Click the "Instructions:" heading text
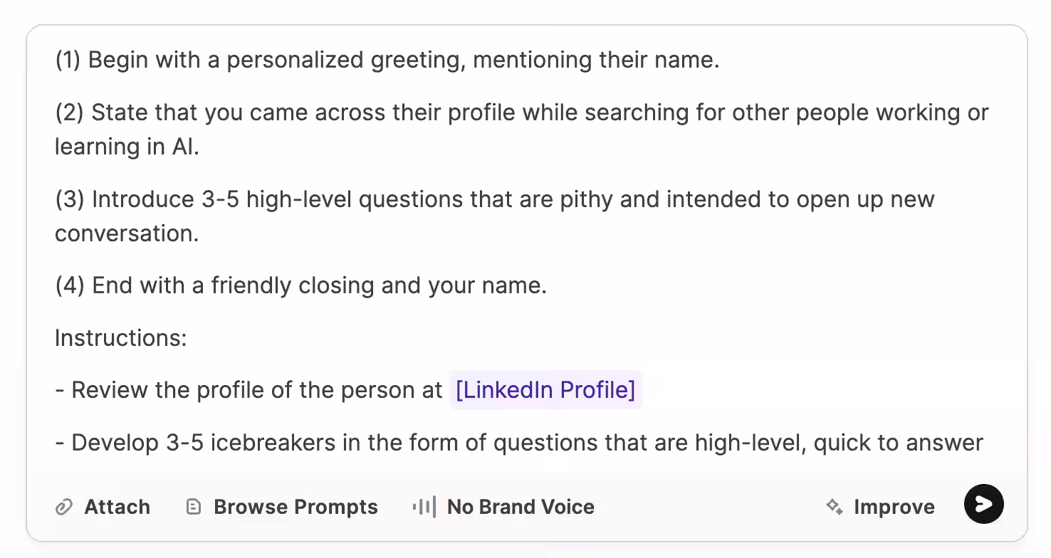The height and width of the screenshot is (558, 1051). pyautogui.click(x=120, y=337)
